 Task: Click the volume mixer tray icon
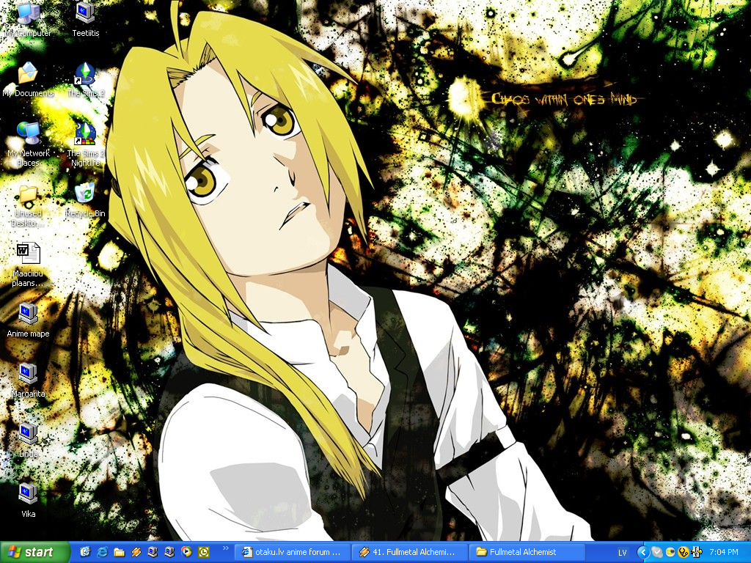point(697,553)
